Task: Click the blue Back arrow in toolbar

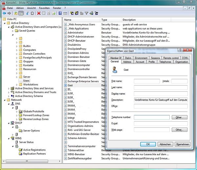Action: click(4, 13)
